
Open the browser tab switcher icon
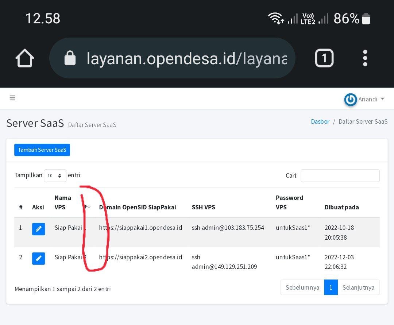324,58
